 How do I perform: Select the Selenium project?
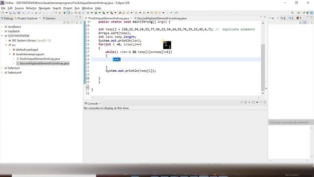point(12,68)
